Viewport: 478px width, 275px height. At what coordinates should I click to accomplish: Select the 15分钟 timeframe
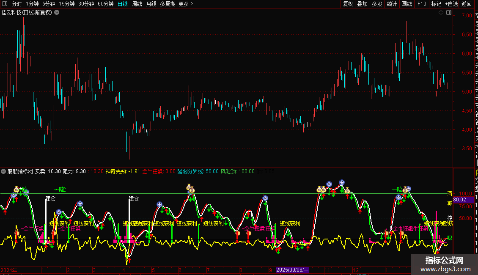67,4
